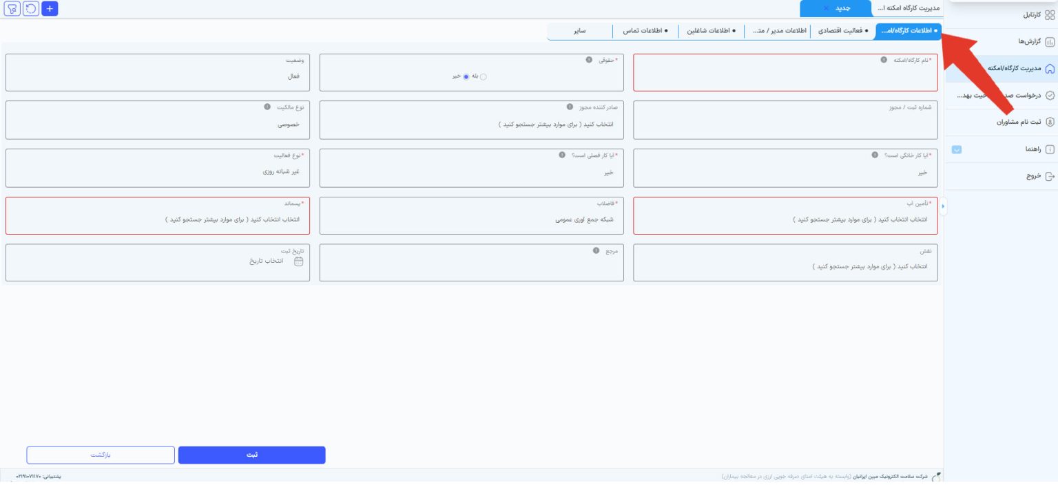Open the پسماند dropdown
1058x485 pixels.
(158, 215)
